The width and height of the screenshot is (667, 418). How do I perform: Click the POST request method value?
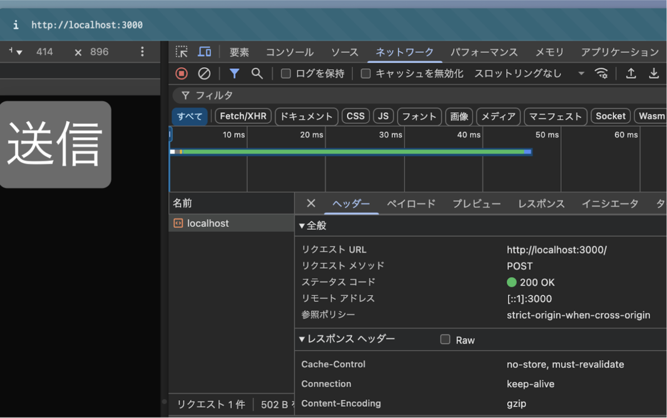coord(520,266)
